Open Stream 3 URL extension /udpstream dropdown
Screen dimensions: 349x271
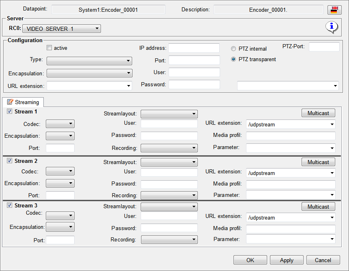pos(291,218)
